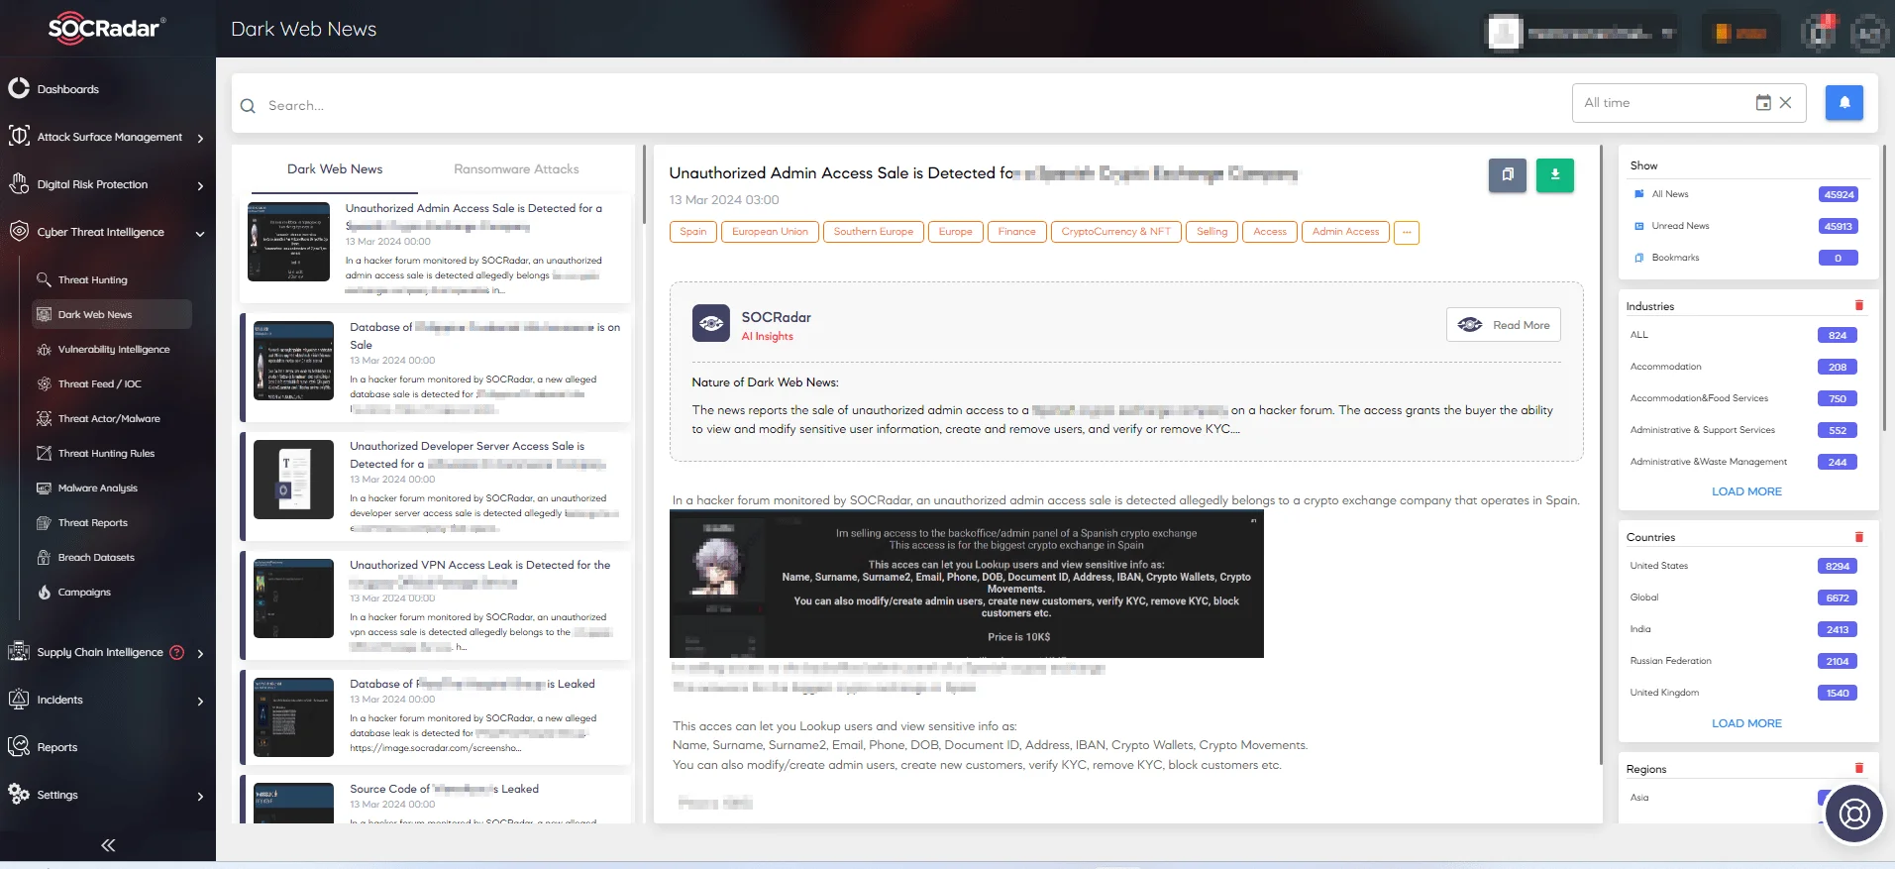Screen dimensions: 1895x869
Task: Load more countries
Action: (1746, 723)
